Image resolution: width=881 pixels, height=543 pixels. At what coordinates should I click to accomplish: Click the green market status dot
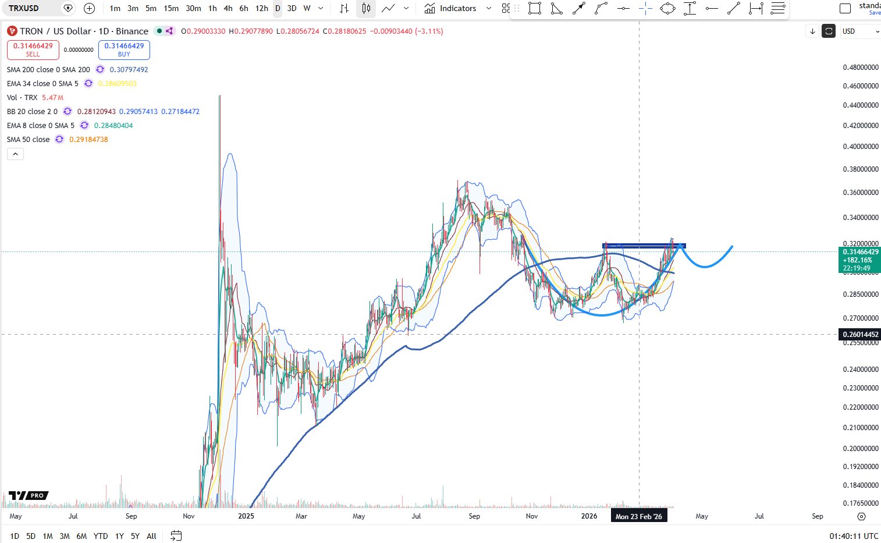pyautogui.click(x=159, y=31)
